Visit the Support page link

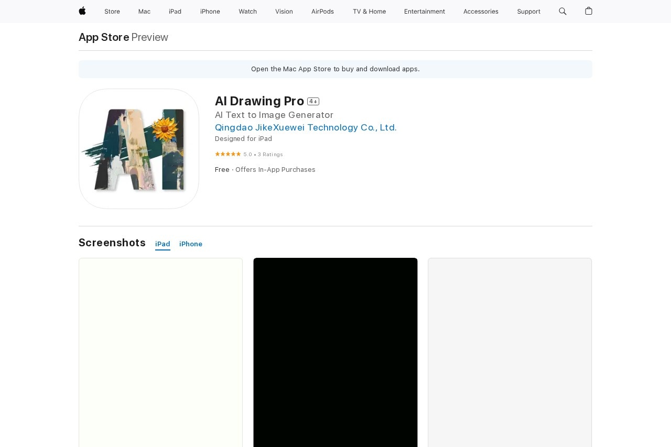528,12
